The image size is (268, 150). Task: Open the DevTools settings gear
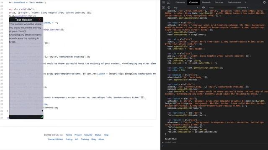[x=264, y=2]
